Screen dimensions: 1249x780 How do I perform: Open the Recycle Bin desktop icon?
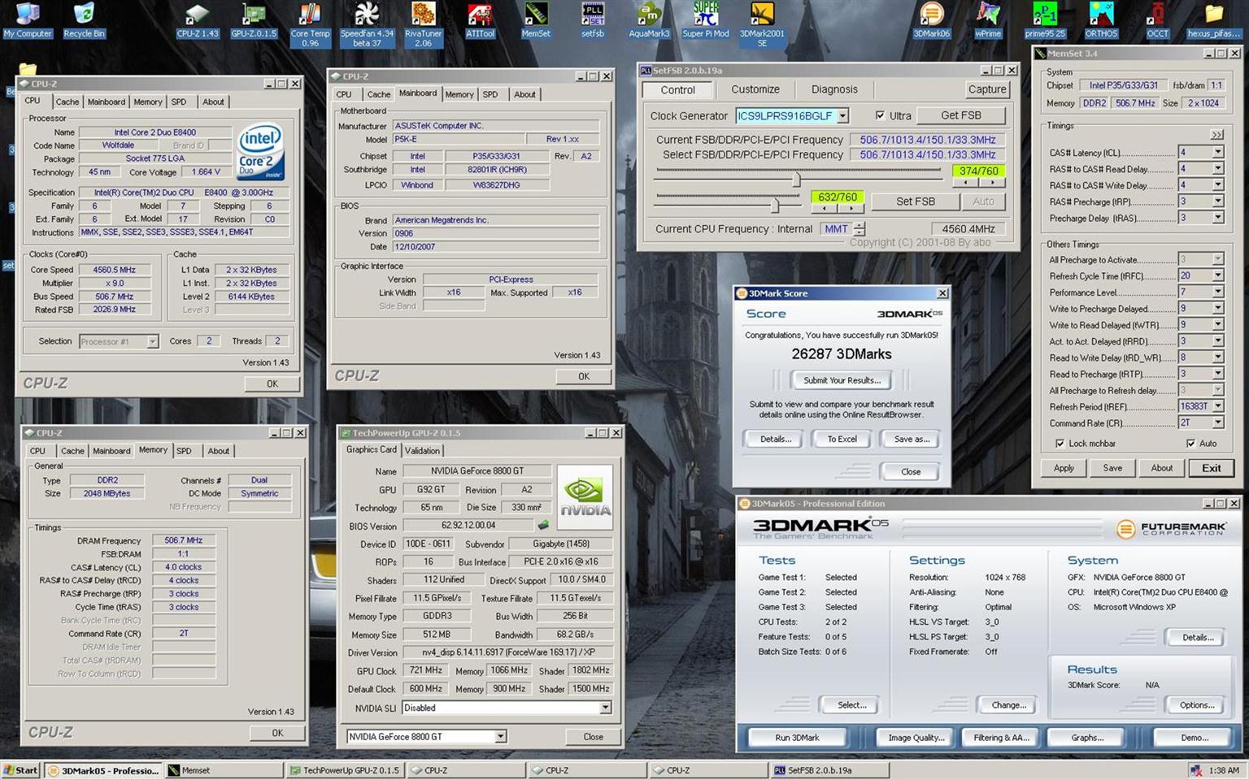(84, 20)
